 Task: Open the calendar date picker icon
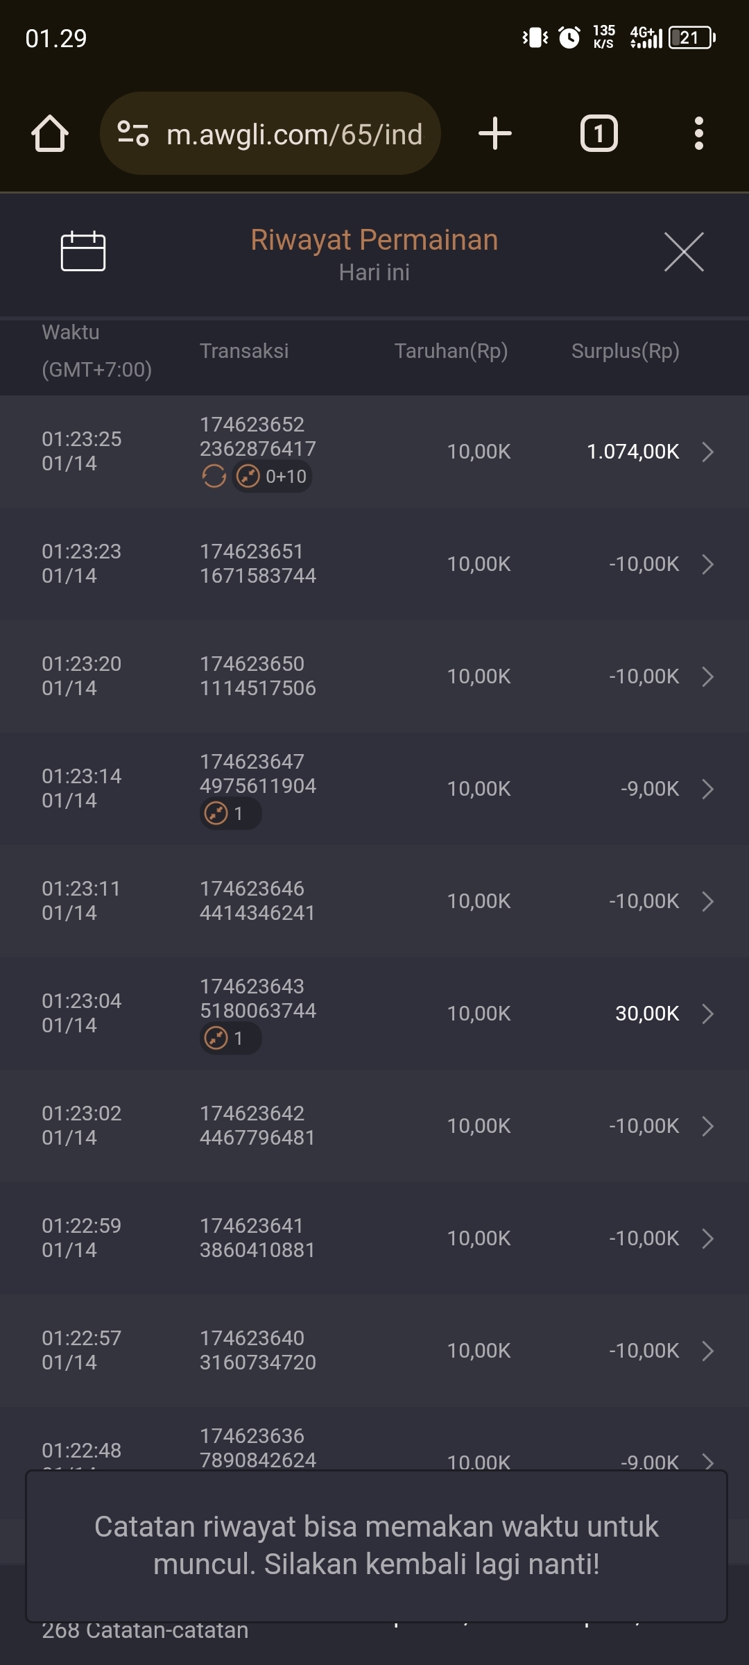click(x=83, y=250)
